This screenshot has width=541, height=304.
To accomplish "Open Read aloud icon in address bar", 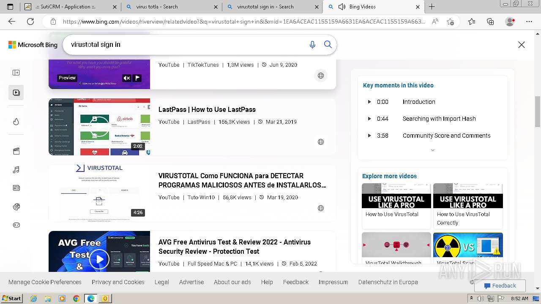I will click(435, 22).
